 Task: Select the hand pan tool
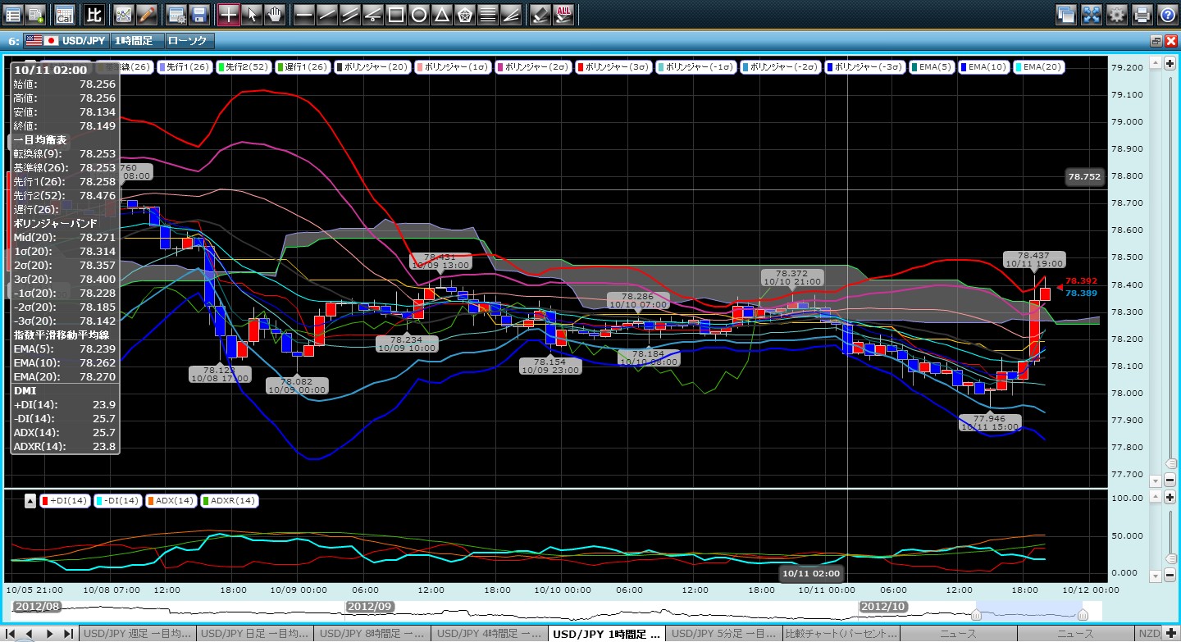pyautogui.click(x=275, y=14)
